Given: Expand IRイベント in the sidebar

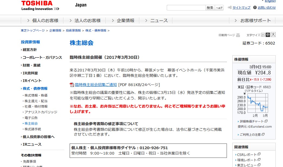Looking at the screenshot, I should (32, 81).
